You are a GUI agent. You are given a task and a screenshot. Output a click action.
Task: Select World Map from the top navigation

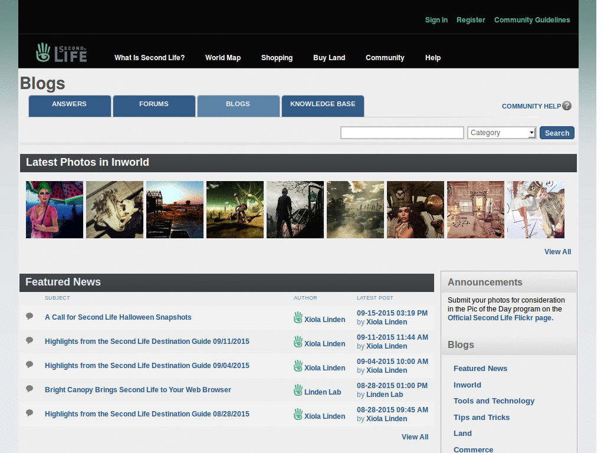click(223, 58)
